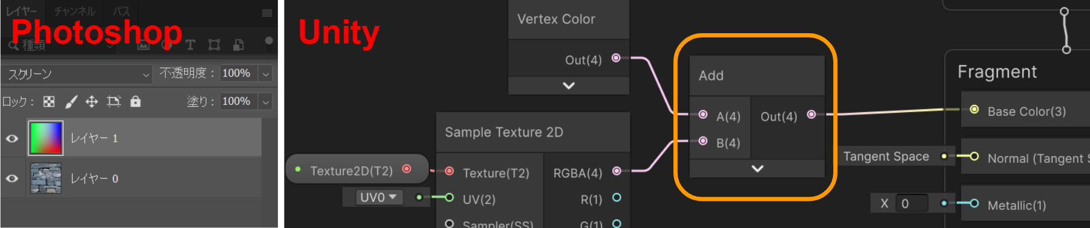Expand the Add node chevron
Screen dimensions: 1090x228
click(757, 169)
